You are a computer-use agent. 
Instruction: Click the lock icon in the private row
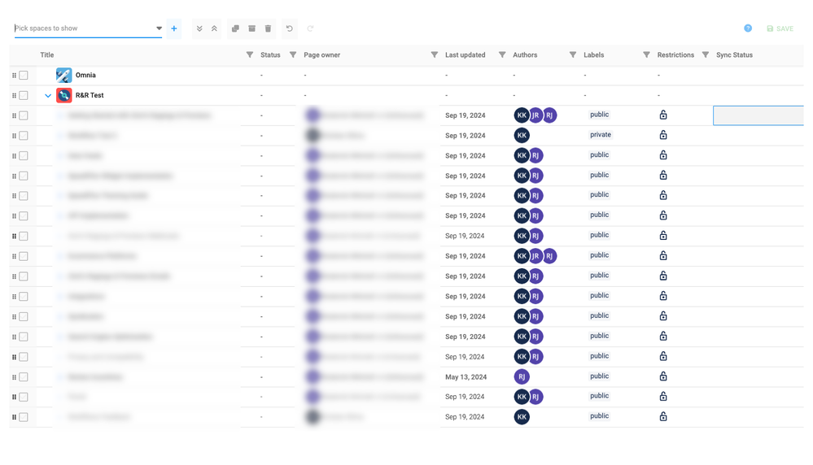coord(663,135)
